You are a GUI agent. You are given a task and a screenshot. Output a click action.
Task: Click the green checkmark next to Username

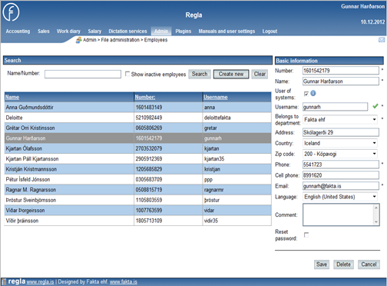[375, 106]
